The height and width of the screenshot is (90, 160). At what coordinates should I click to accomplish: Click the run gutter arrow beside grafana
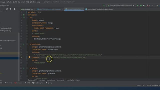coord(24,68)
